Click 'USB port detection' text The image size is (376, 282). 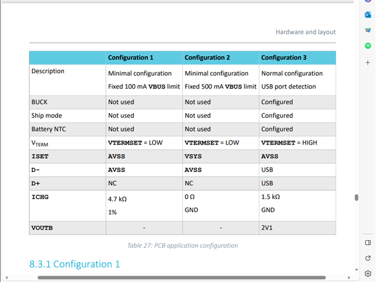[x=288, y=86]
